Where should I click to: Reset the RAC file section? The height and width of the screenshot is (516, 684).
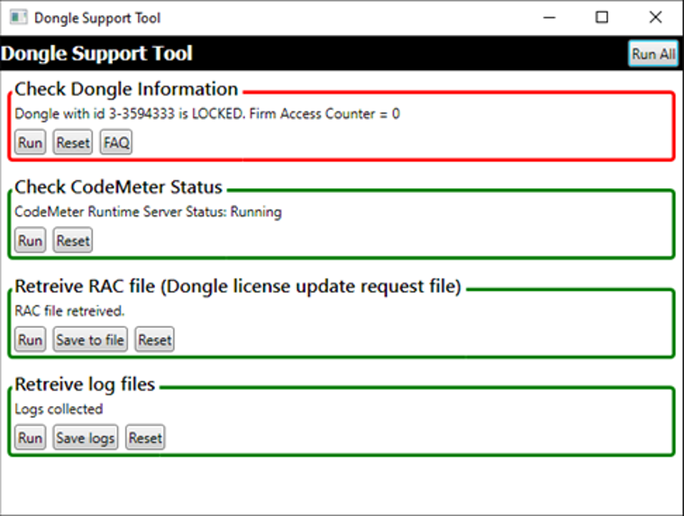point(154,339)
